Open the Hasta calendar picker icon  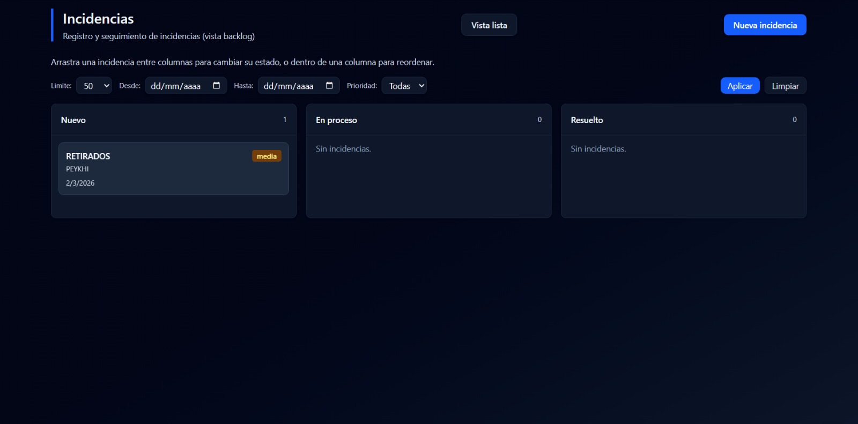coord(329,86)
